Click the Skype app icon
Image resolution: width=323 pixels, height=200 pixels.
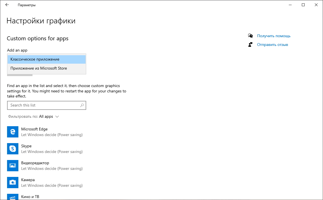(x=12, y=149)
